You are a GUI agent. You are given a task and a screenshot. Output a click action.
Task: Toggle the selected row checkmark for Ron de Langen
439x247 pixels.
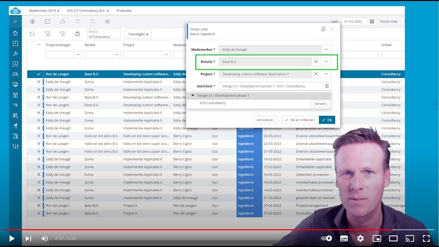39,74
